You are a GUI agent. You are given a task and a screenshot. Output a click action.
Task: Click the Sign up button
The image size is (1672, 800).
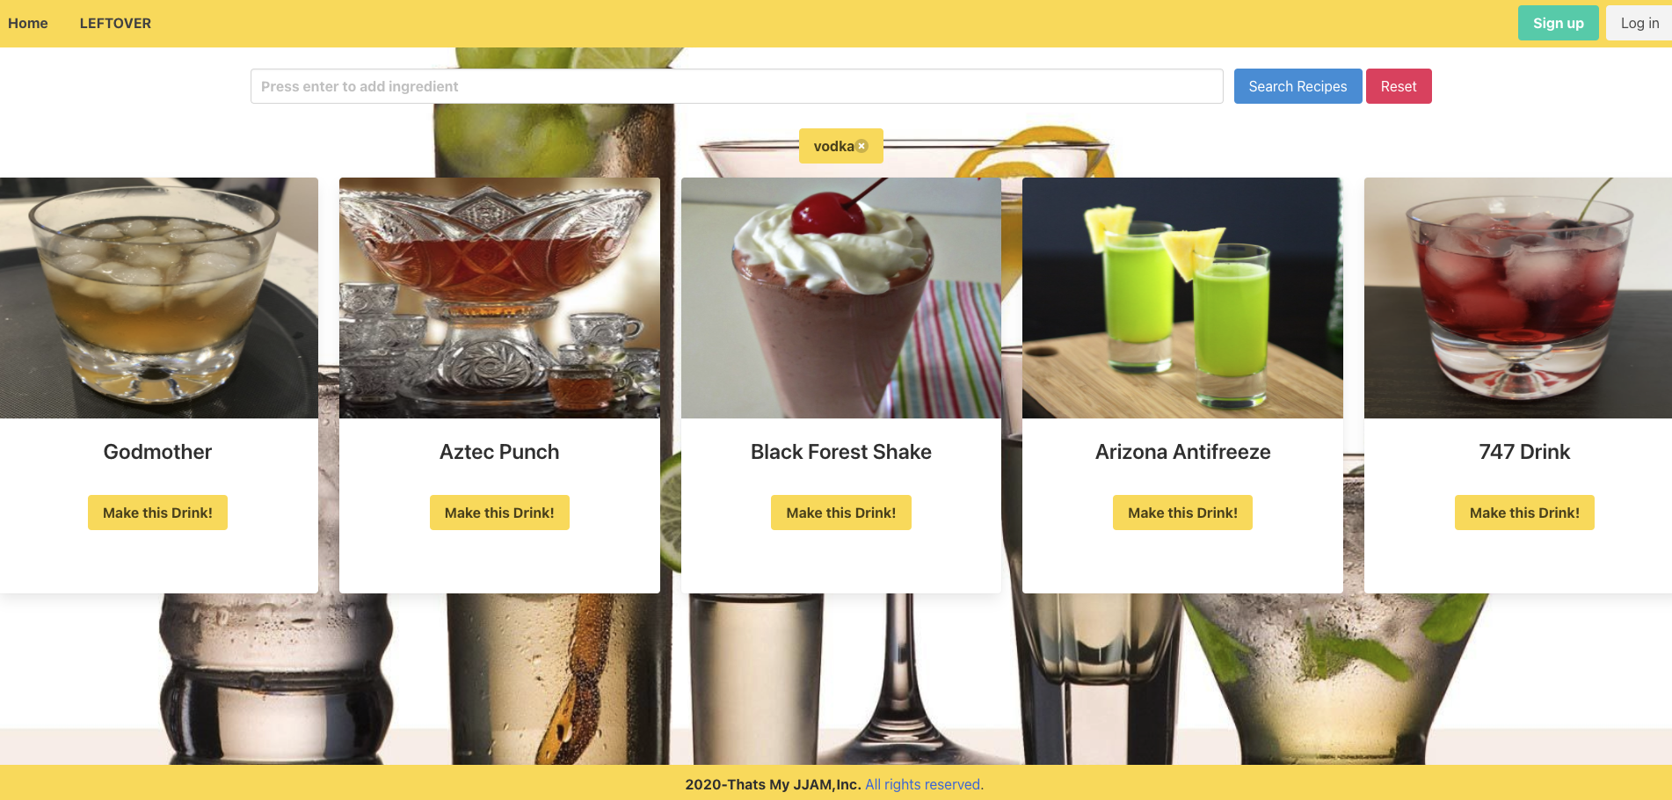pos(1558,23)
